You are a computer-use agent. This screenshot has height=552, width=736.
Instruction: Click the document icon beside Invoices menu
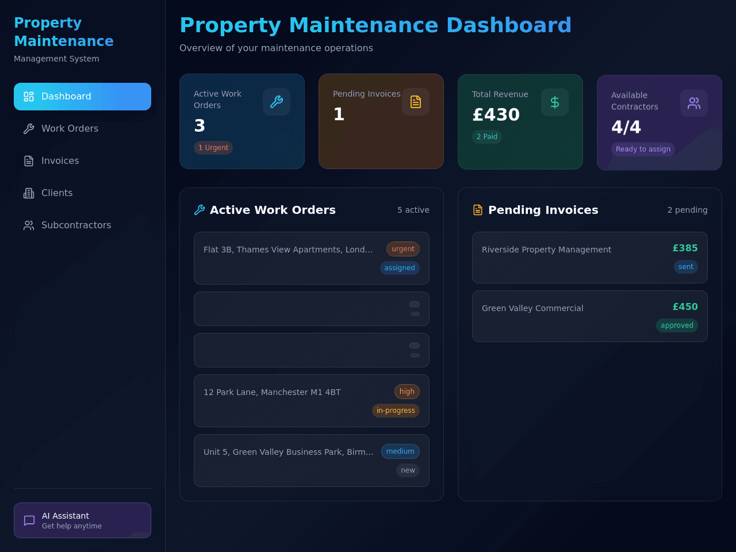pyautogui.click(x=29, y=161)
